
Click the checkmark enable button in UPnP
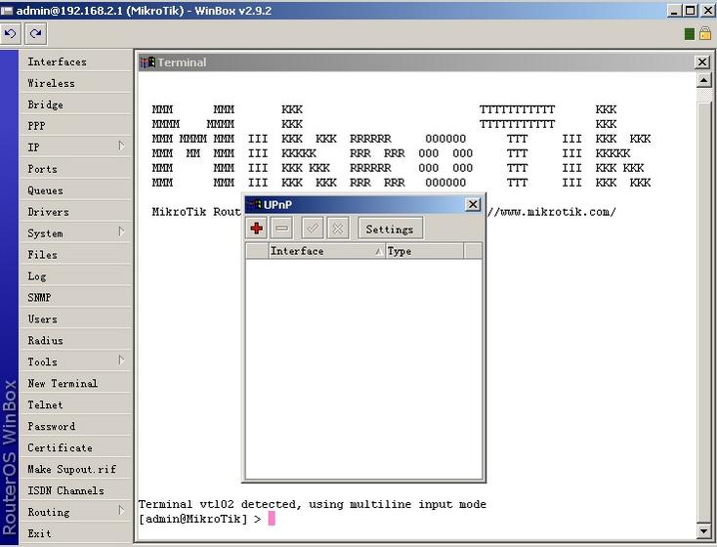point(313,229)
